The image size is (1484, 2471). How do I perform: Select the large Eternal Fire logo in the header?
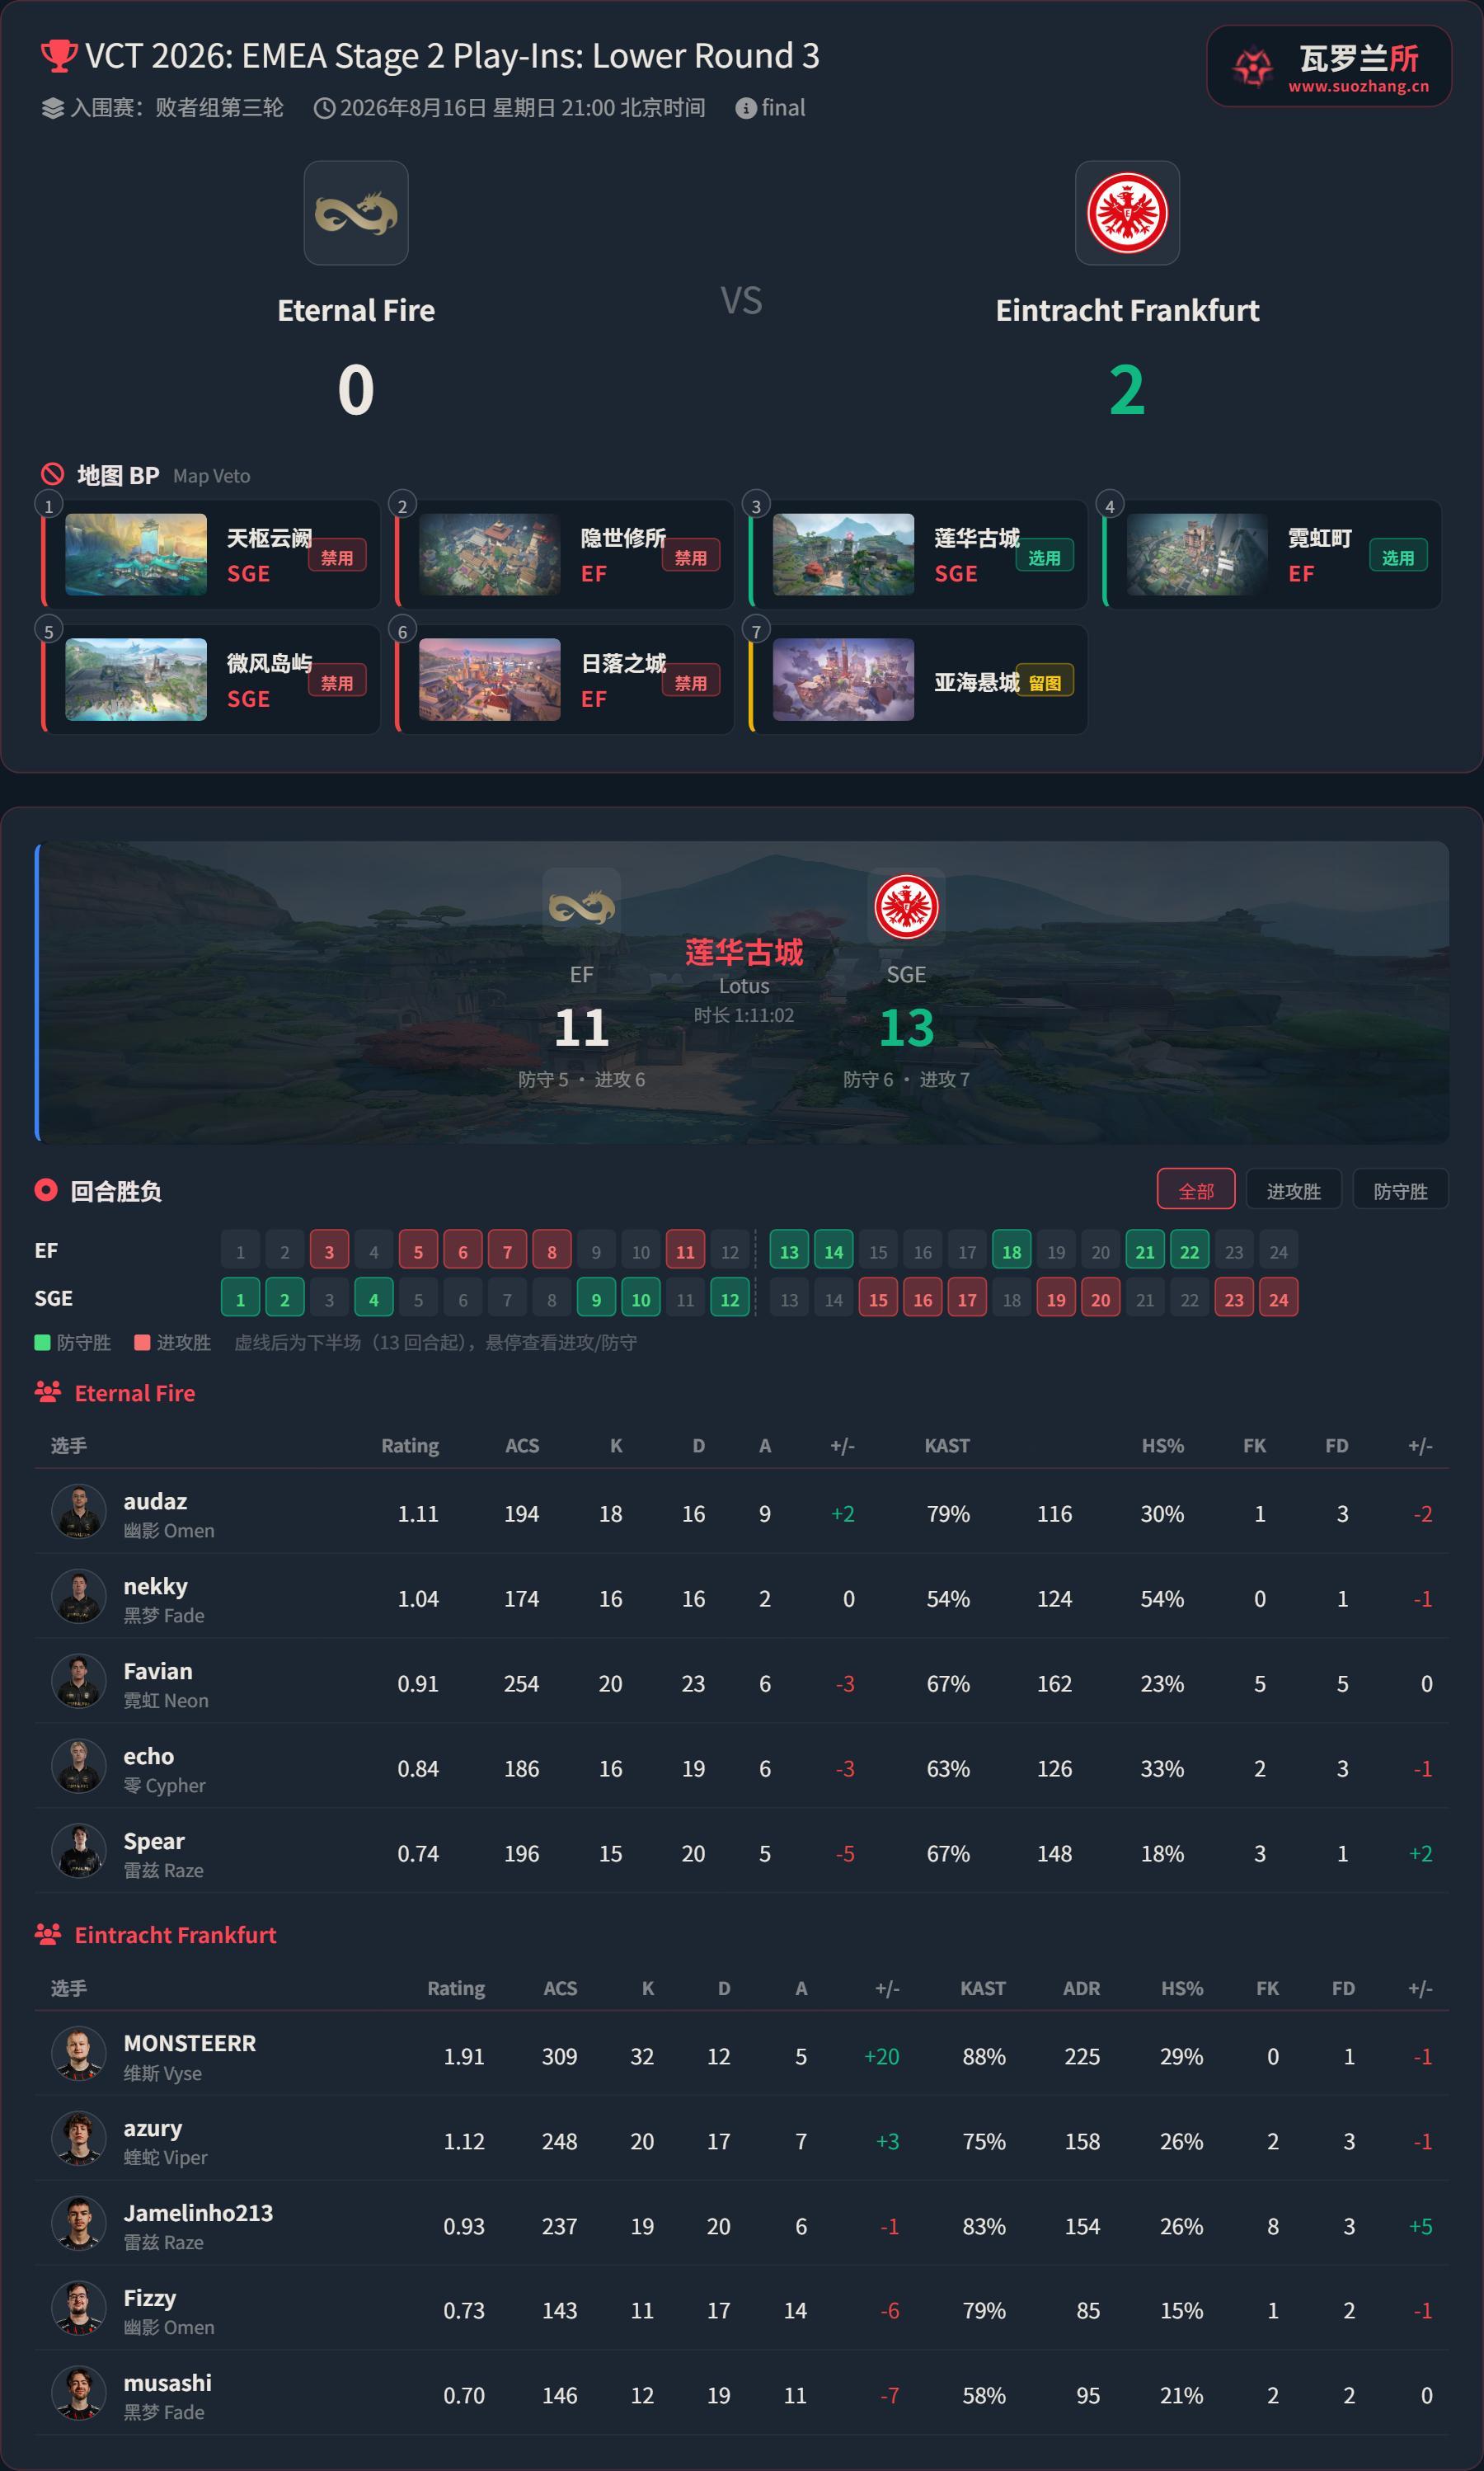tap(356, 213)
